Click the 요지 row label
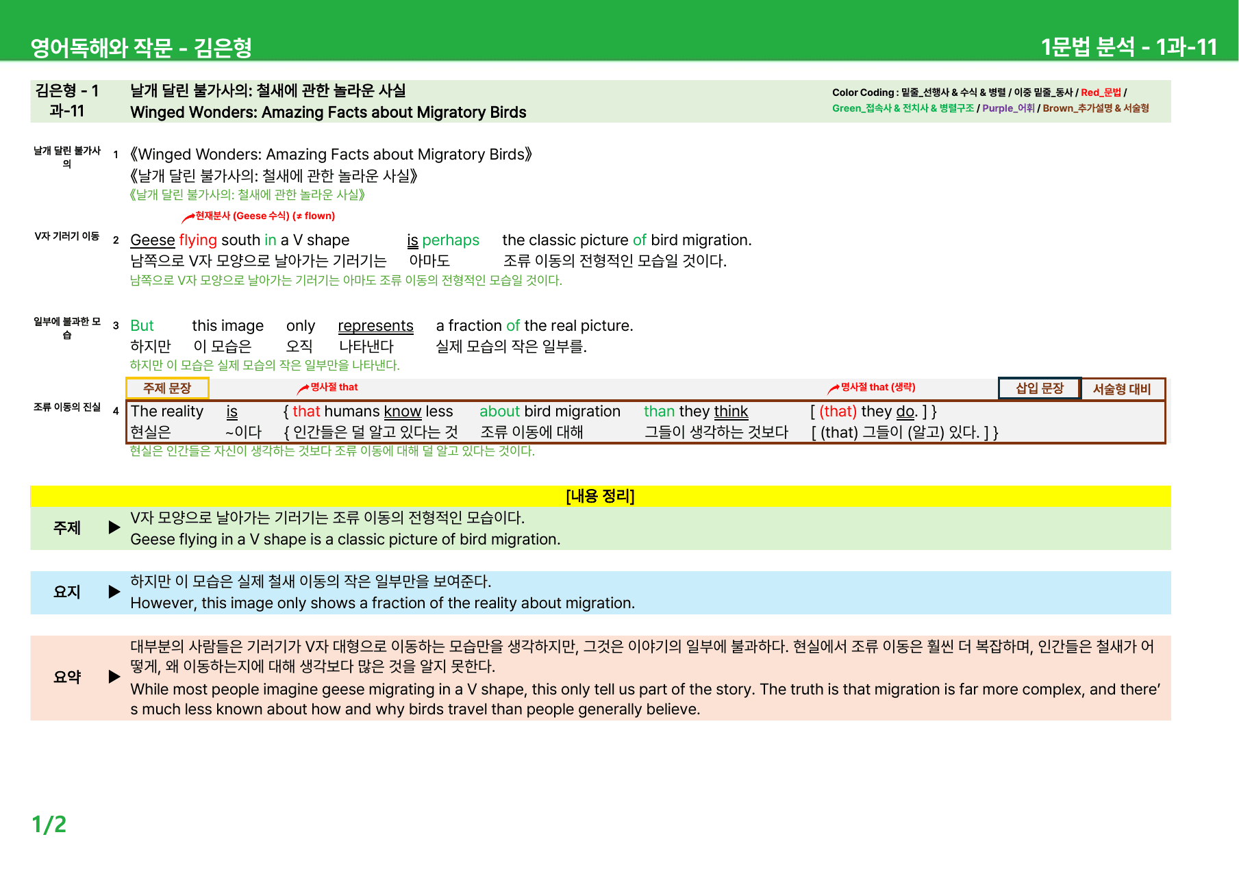Viewport: 1239px width, 876px height. point(67,592)
